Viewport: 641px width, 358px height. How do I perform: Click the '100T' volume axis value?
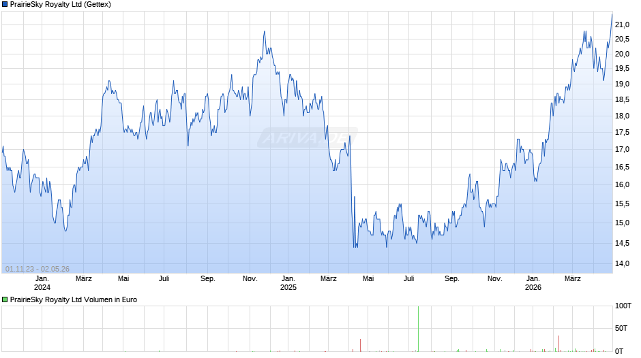[623, 306]
